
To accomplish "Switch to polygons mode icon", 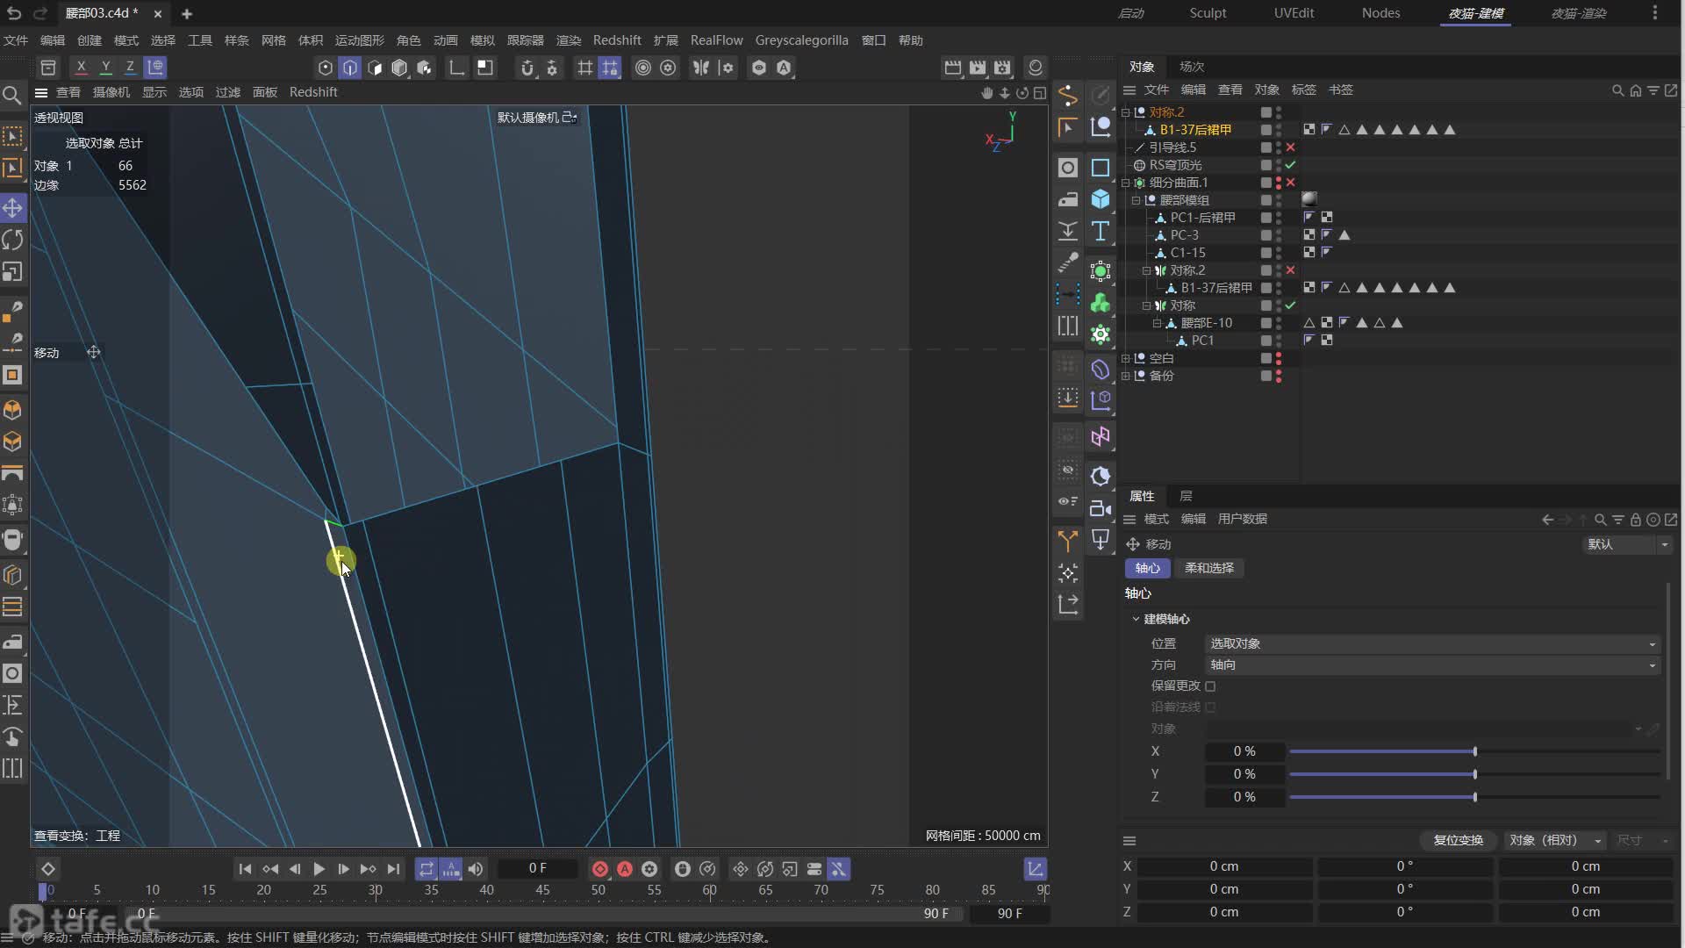I will [375, 68].
